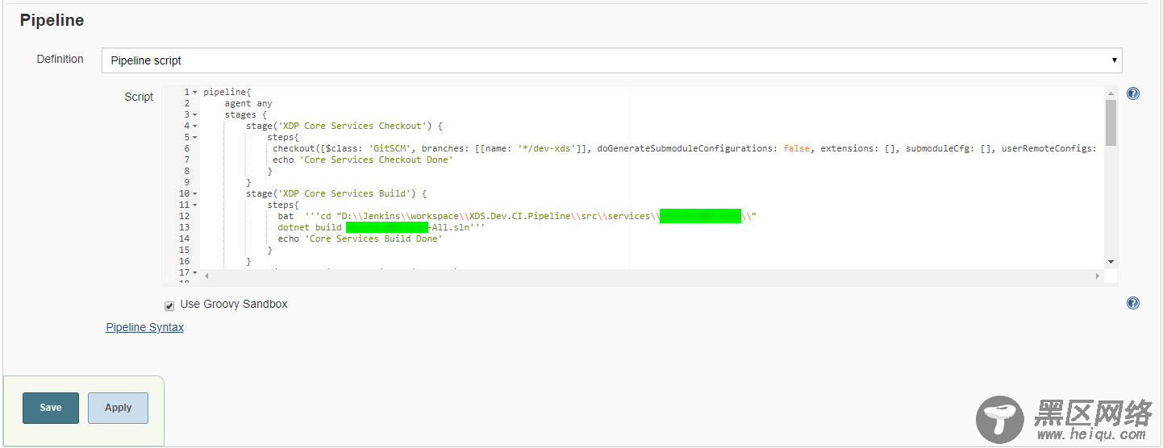Click the 'pipeline{' line in script
This screenshot has height=448, width=1163.
coord(227,93)
